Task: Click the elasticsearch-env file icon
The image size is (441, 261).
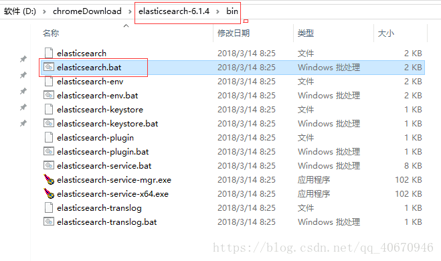Action: pos(49,81)
